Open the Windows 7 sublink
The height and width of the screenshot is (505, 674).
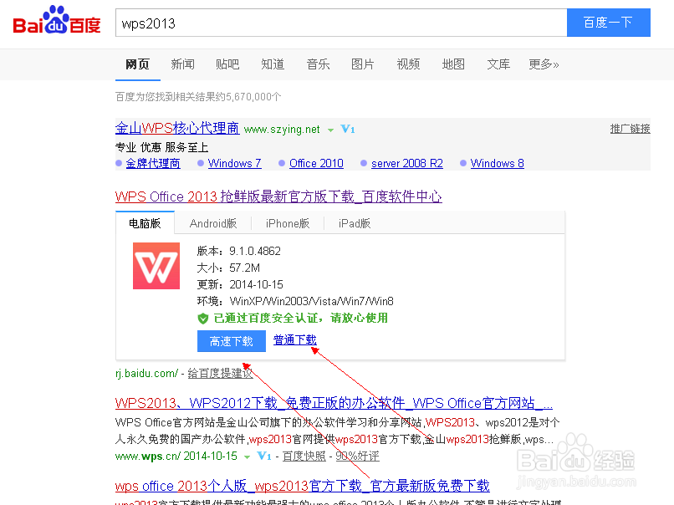point(235,163)
